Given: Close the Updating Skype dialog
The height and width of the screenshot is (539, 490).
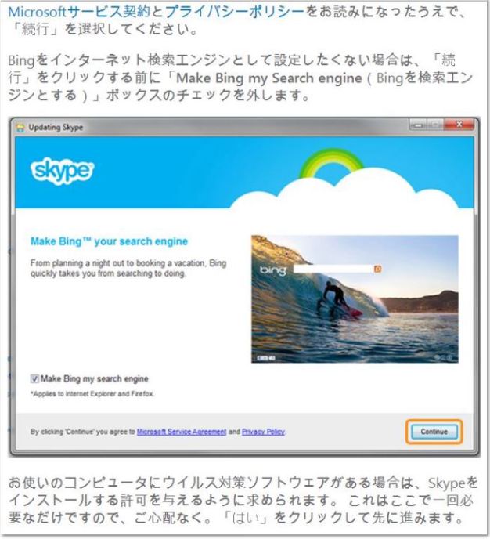Looking at the screenshot, I should (459, 125).
